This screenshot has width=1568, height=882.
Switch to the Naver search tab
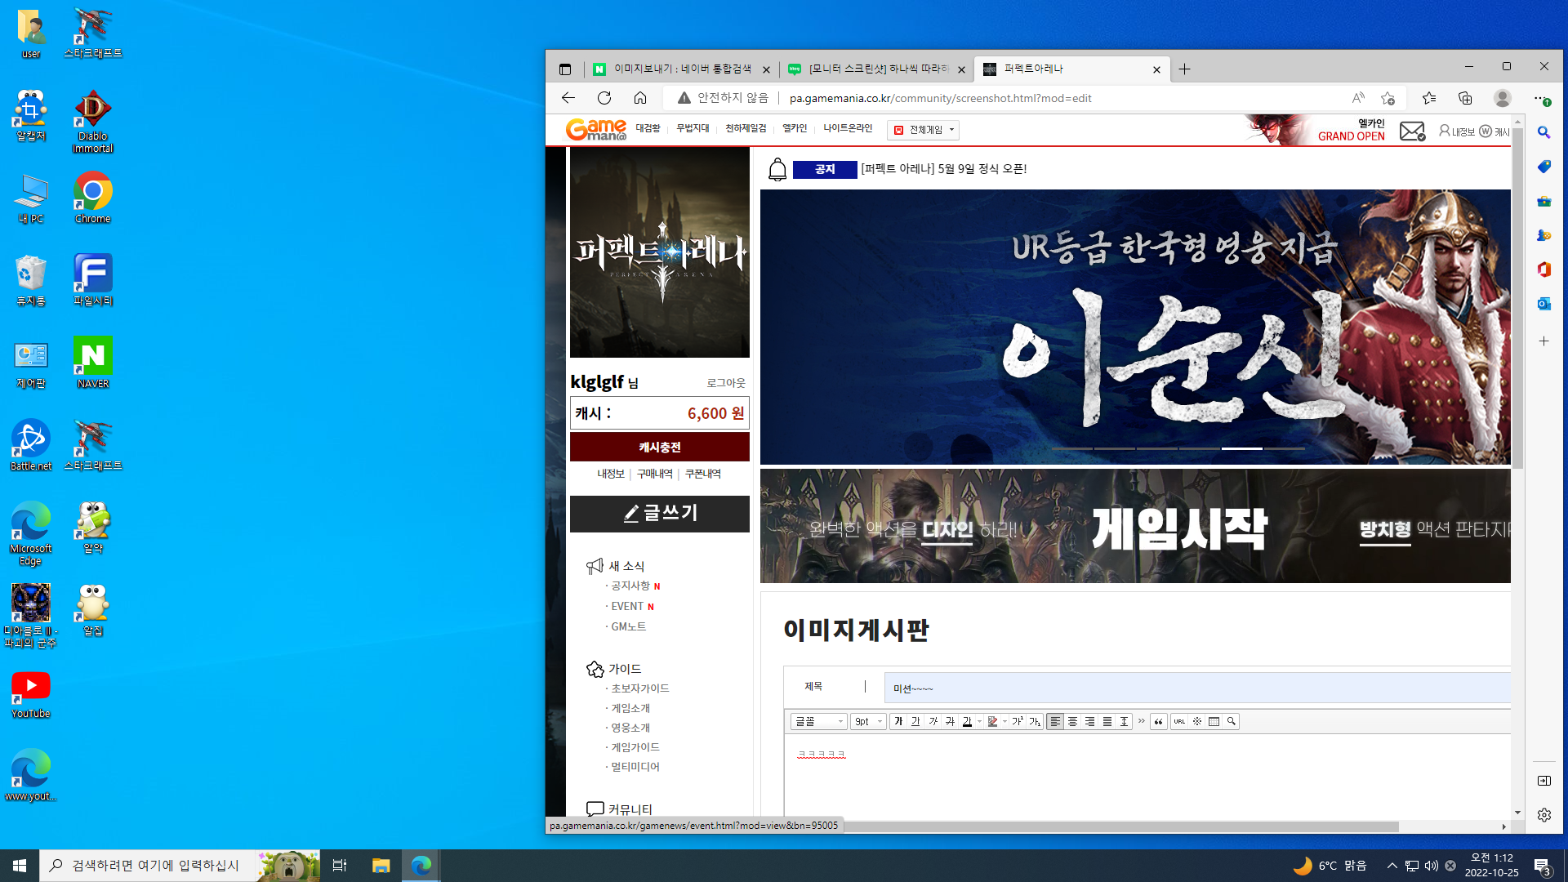coord(681,69)
